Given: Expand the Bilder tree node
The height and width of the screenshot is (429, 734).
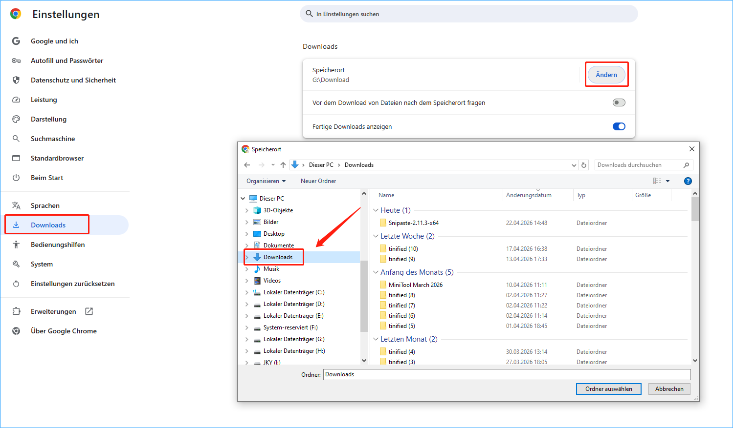Looking at the screenshot, I should [x=246, y=222].
